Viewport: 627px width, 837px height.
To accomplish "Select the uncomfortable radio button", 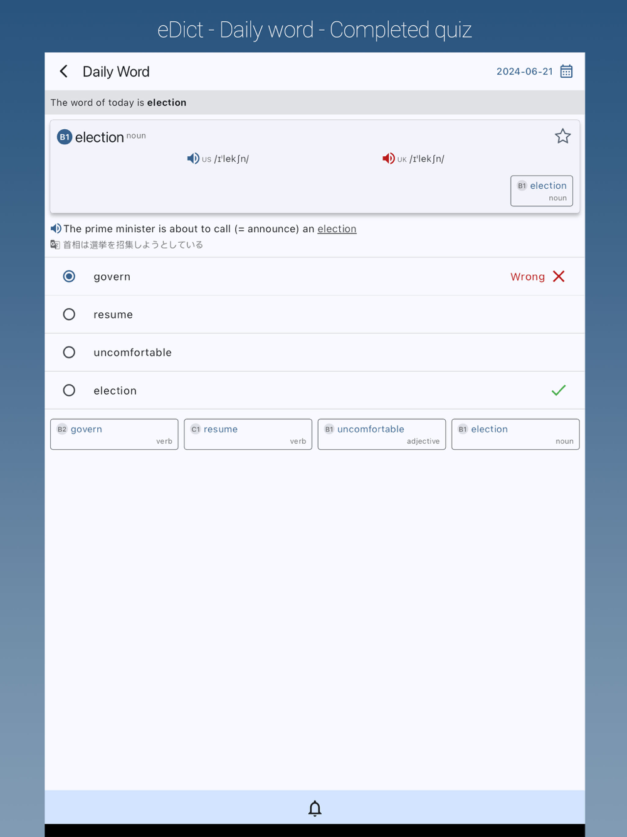I will [69, 352].
